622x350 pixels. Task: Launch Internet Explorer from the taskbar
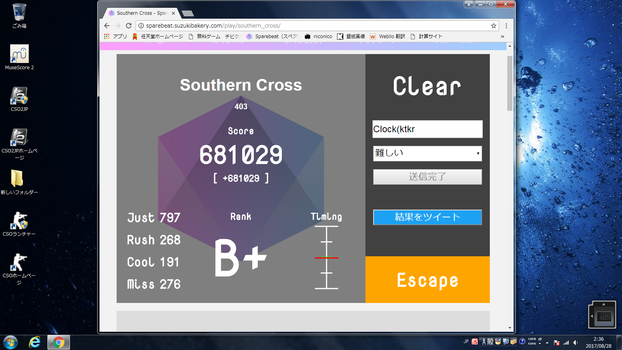click(35, 342)
